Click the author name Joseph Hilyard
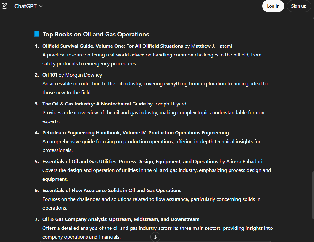 pyautogui.click(x=170, y=104)
